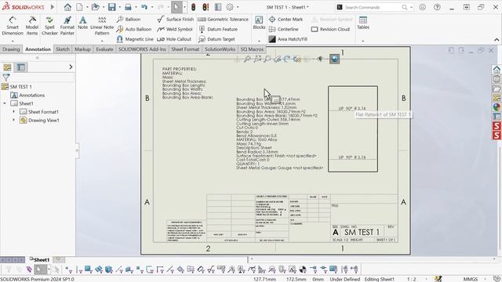Run the Spell Checker
The image size is (502, 282).
click(49, 25)
